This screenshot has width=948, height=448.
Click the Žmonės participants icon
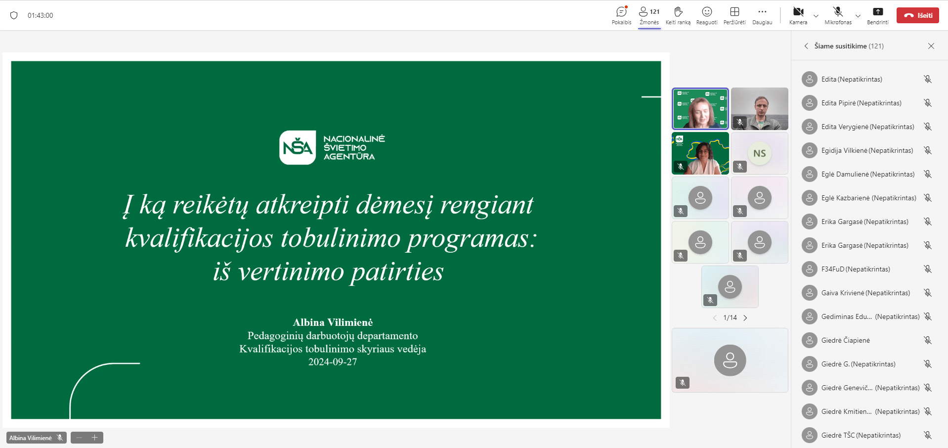648,15
